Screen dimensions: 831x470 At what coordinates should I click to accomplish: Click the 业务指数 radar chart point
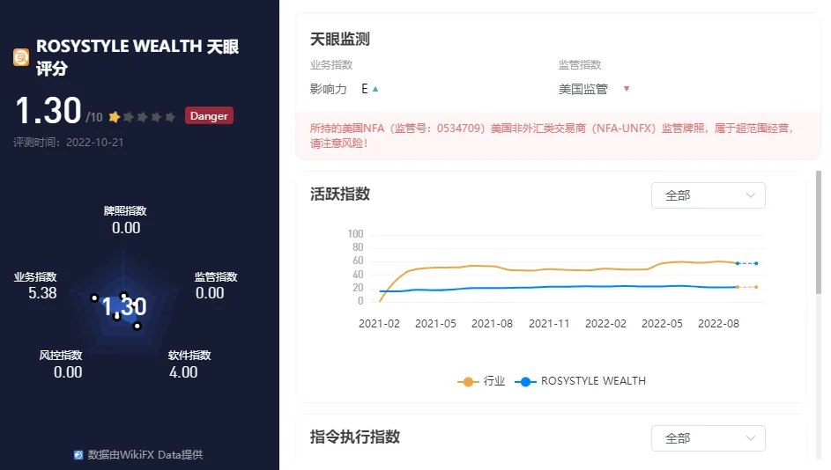94,298
